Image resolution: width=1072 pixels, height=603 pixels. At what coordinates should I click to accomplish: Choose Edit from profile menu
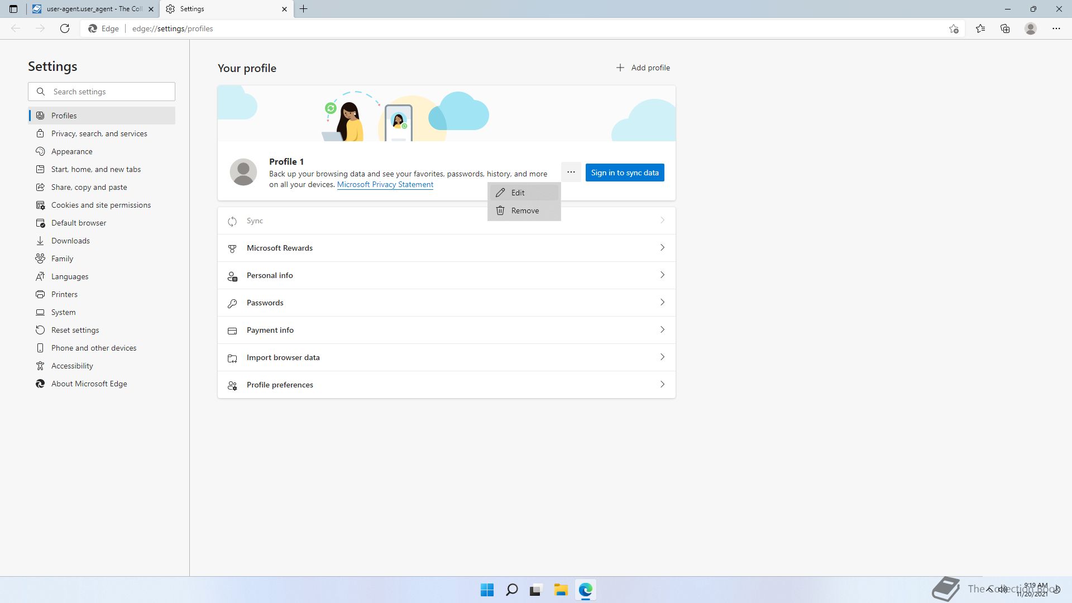524,193
